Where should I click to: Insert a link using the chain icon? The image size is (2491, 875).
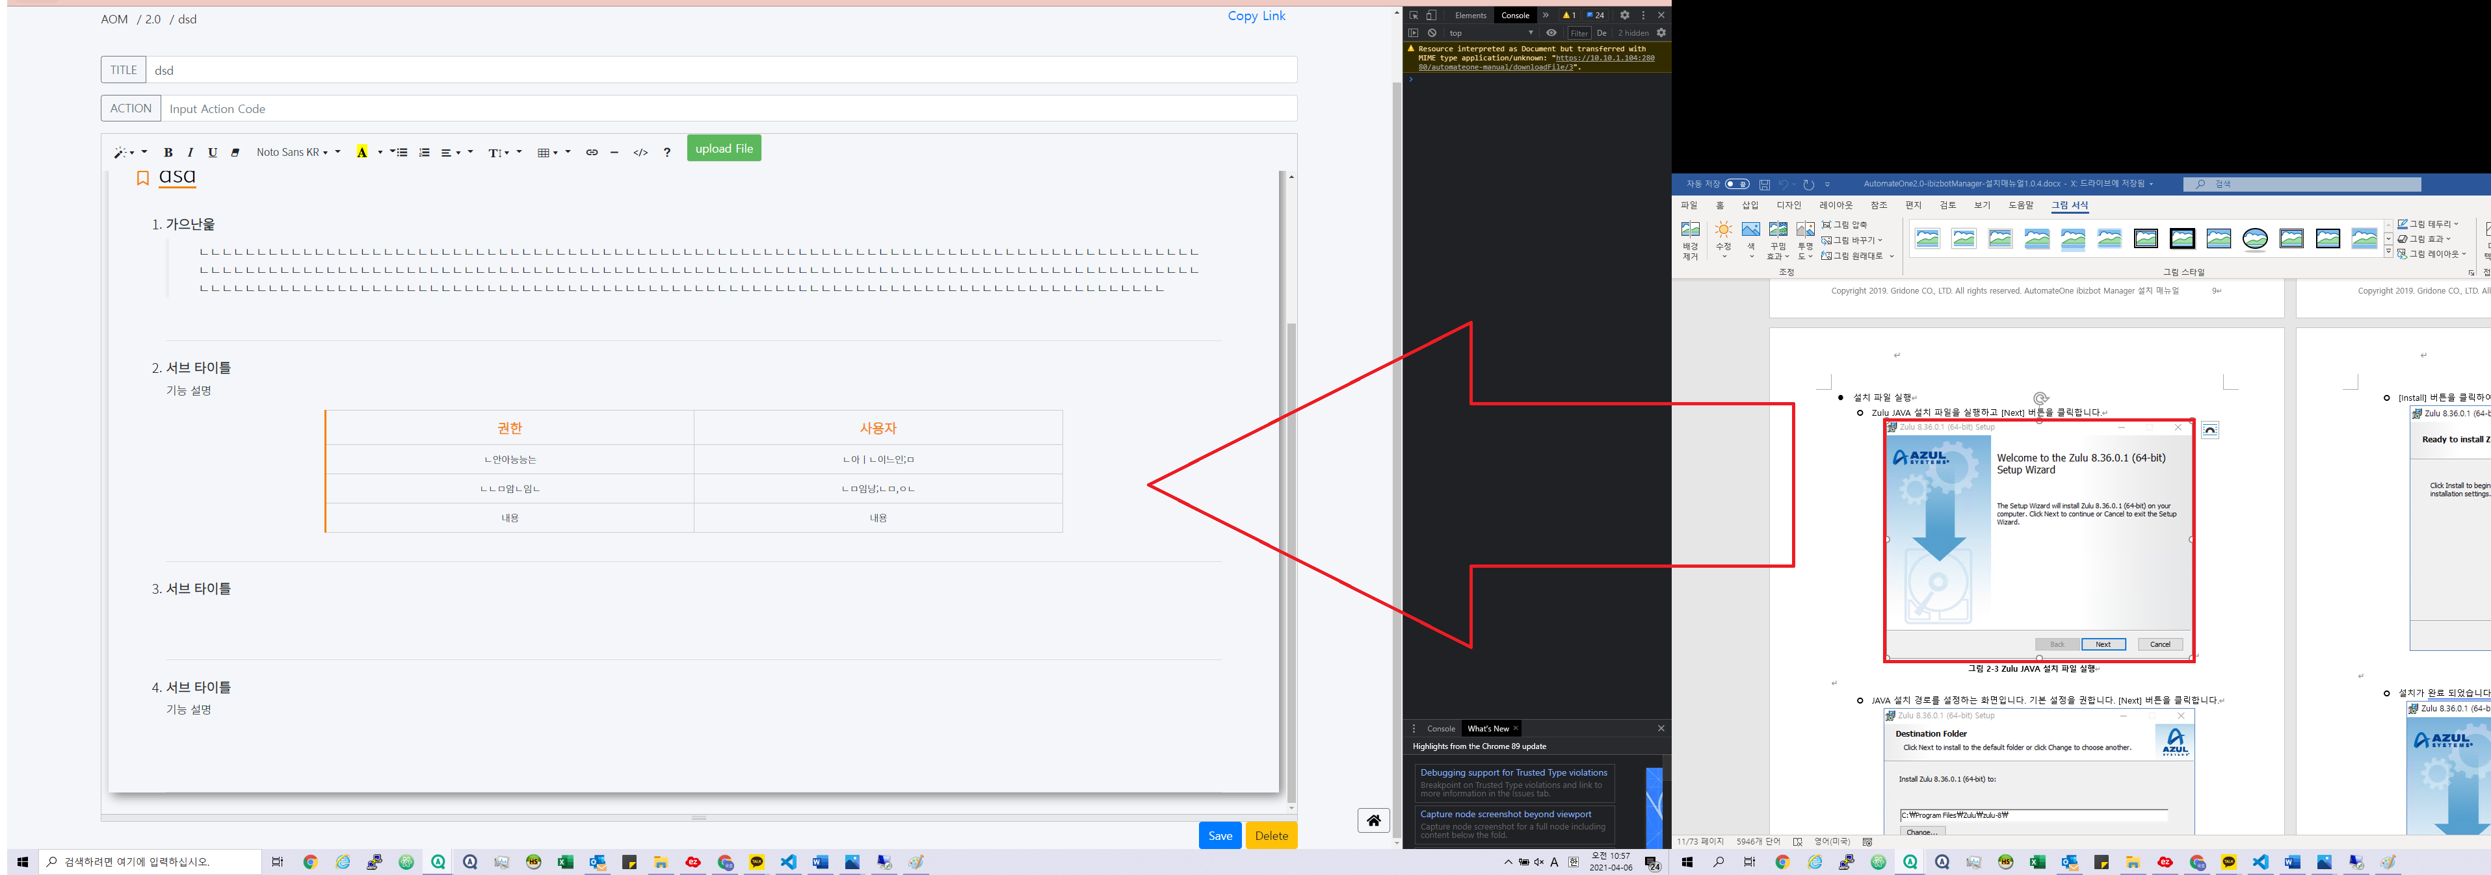[592, 153]
